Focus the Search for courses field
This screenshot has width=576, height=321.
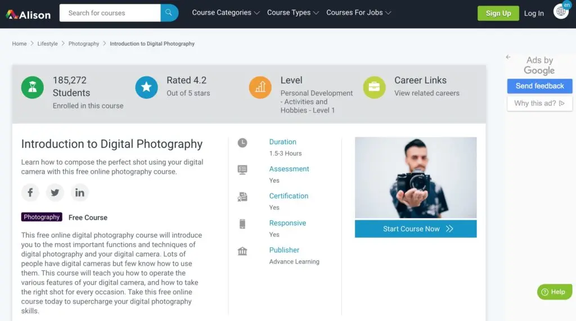[110, 13]
